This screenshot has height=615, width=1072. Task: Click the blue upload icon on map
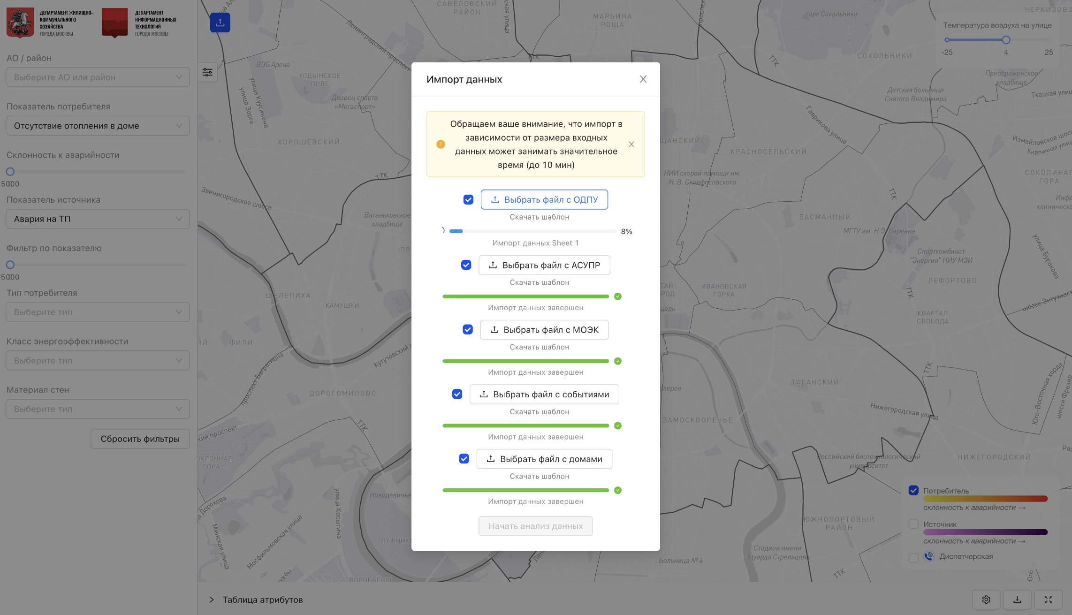tap(220, 23)
